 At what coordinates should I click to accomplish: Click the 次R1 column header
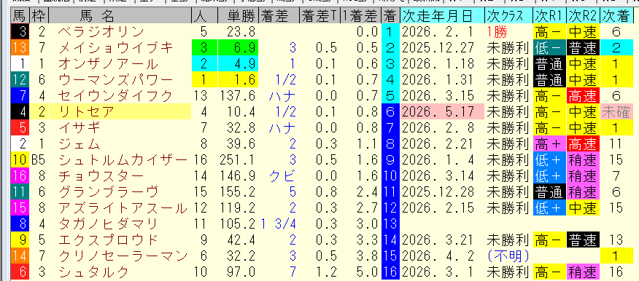tap(549, 16)
